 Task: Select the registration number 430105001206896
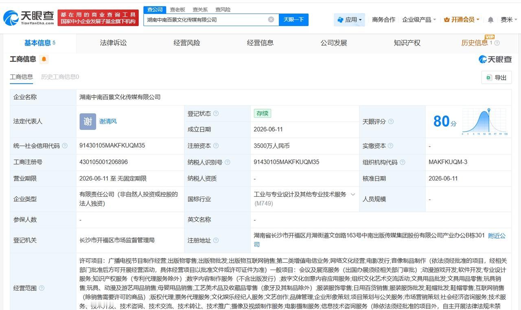(103, 162)
